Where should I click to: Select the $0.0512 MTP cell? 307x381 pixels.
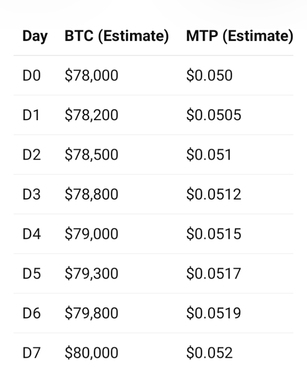(x=214, y=194)
